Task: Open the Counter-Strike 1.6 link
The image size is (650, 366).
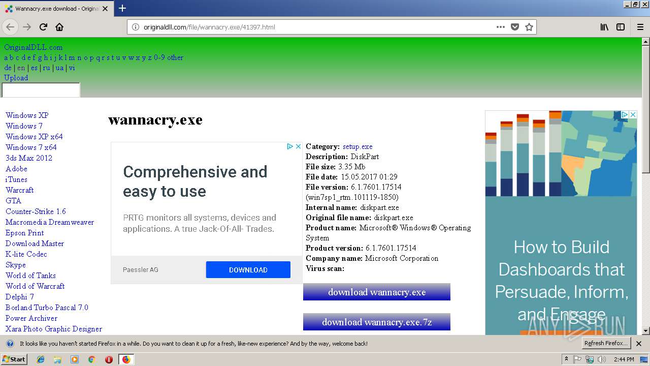Action: [36, 211]
